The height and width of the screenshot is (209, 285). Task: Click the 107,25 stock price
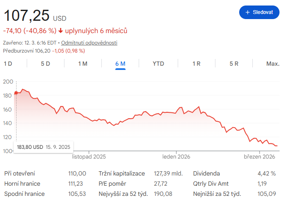click(x=26, y=16)
